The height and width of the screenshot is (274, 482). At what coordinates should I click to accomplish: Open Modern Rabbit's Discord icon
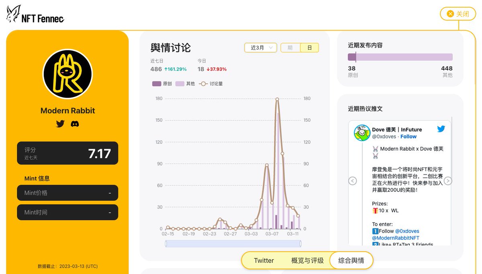(x=75, y=124)
